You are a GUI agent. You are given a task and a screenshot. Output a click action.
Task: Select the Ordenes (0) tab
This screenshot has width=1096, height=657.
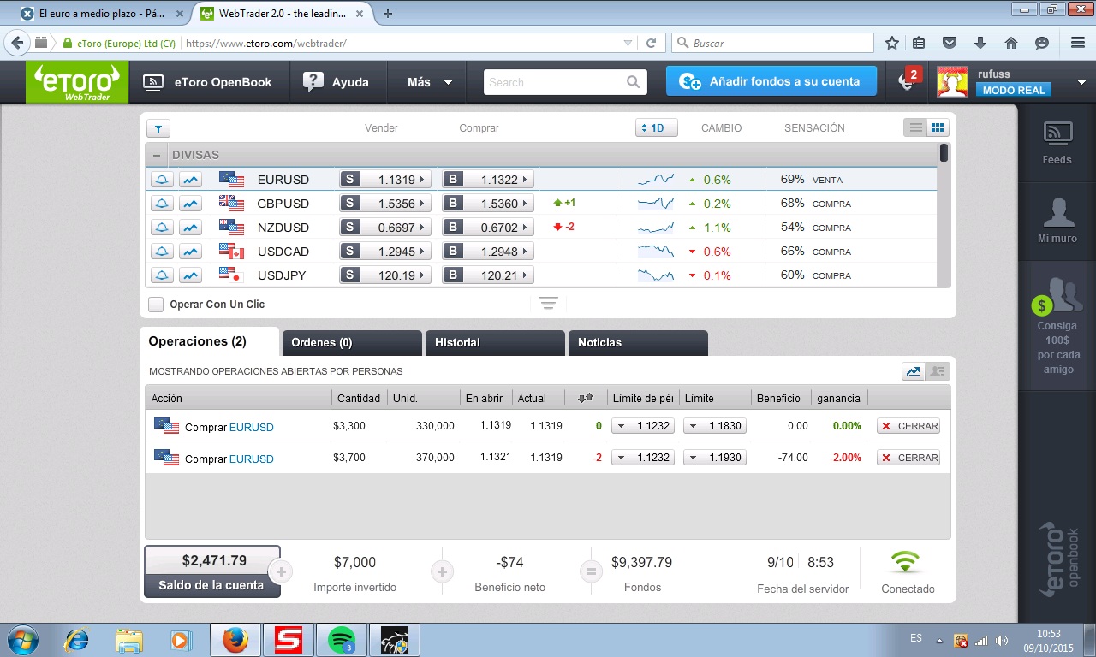(x=352, y=343)
